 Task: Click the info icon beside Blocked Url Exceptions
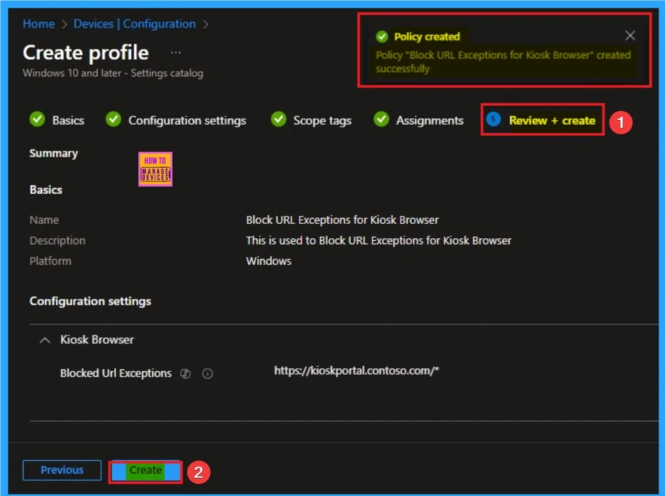208,374
